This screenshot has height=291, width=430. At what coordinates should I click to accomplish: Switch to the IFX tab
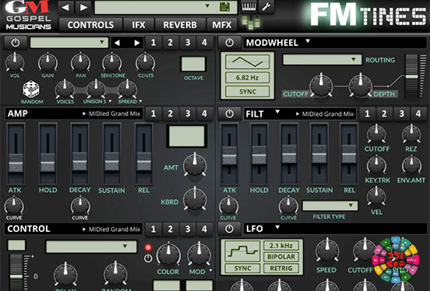point(139,25)
